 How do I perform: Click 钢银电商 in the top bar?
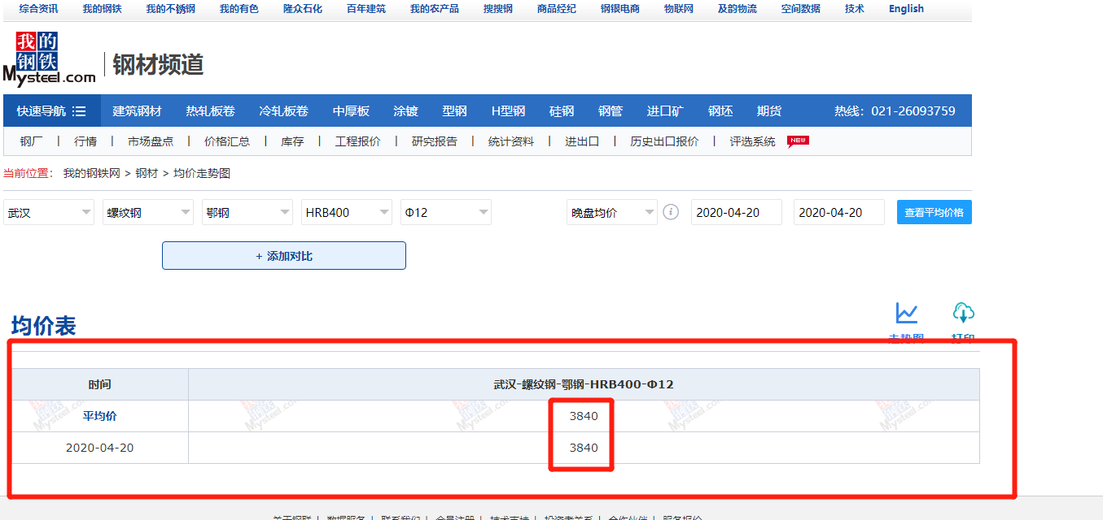pyautogui.click(x=620, y=9)
